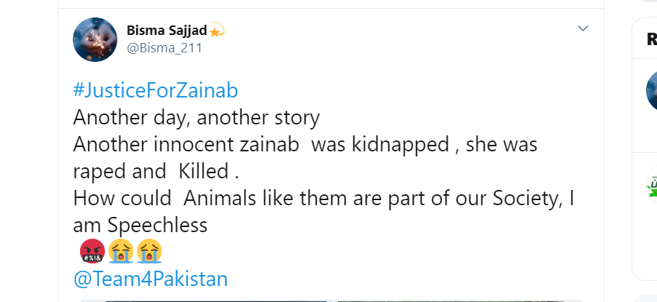Open the #JusticeForZainab hashtag link
This screenshot has width=657, height=302.
click(x=156, y=92)
